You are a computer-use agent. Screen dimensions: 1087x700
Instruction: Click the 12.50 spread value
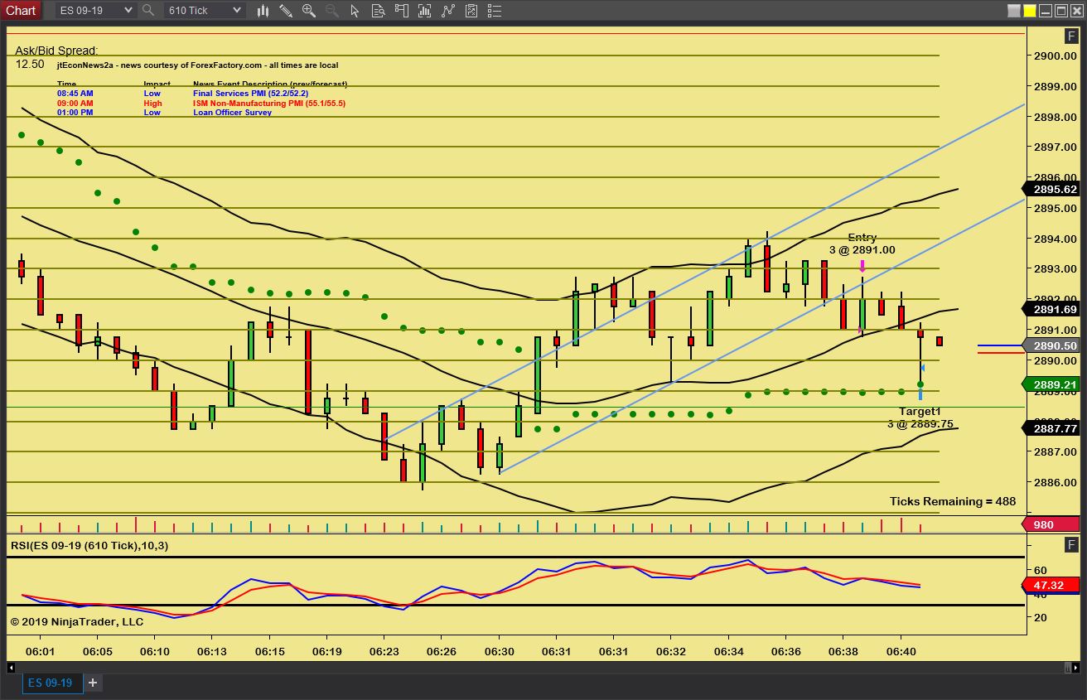coord(30,64)
